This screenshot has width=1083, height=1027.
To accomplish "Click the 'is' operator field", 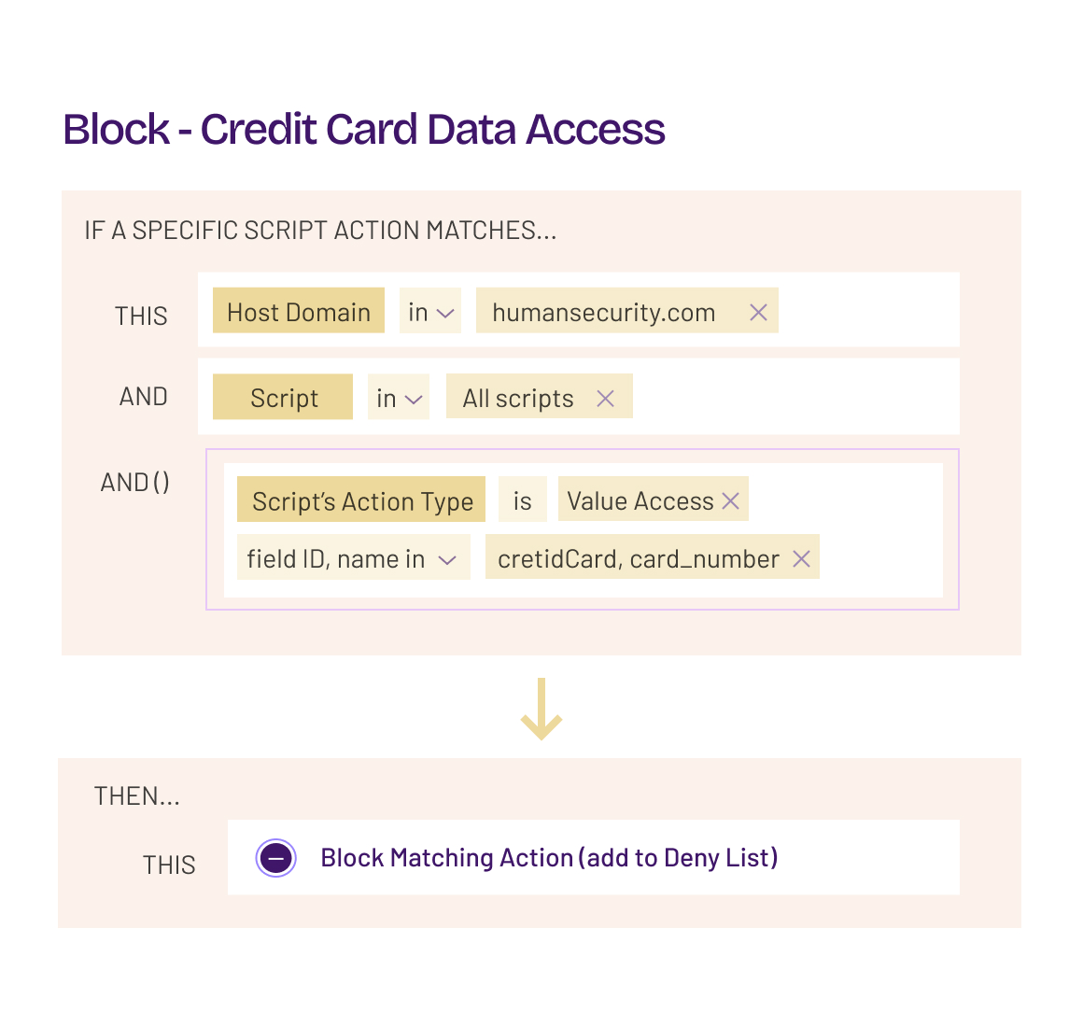I will [522, 501].
